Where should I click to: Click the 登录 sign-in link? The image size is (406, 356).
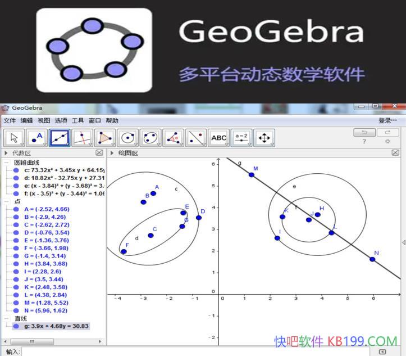[x=387, y=120]
